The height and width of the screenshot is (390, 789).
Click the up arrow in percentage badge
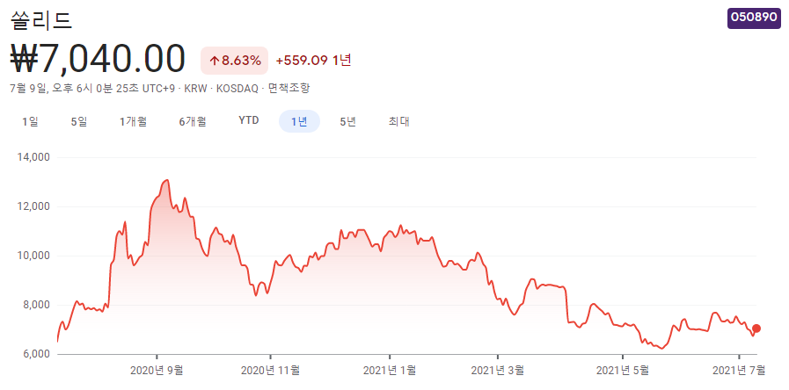click(x=215, y=61)
